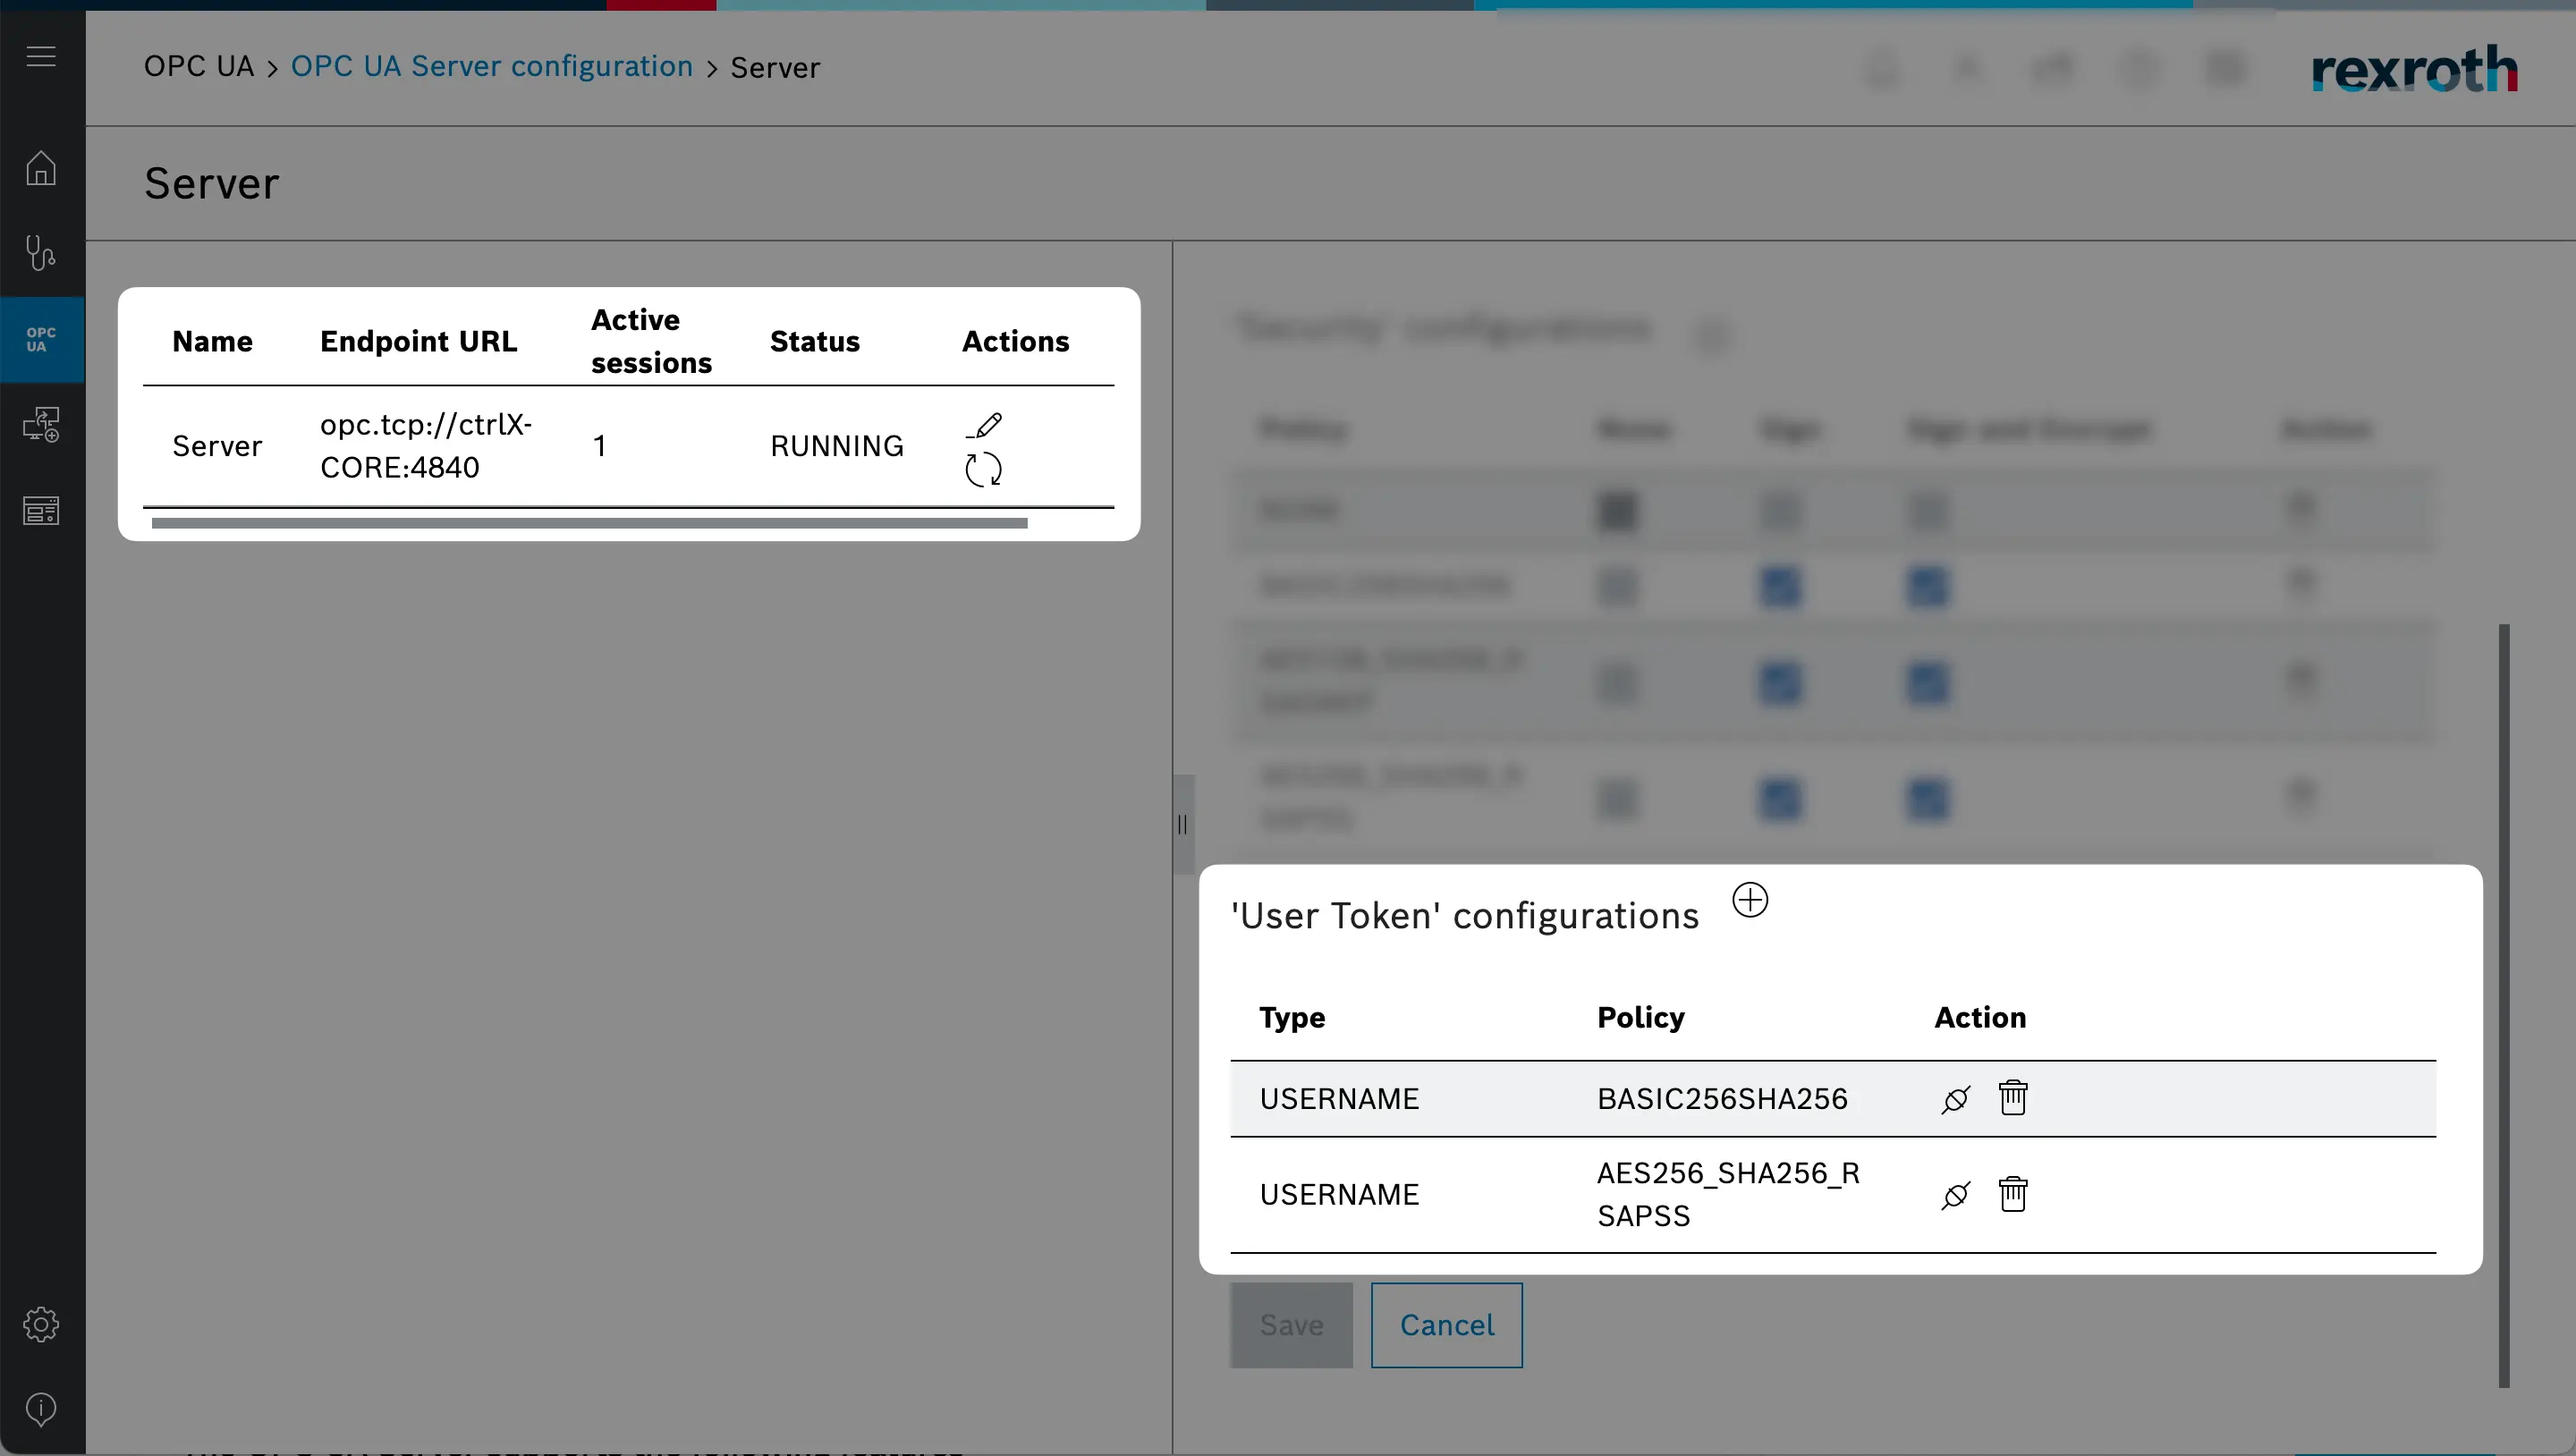The width and height of the screenshot is (2576, 1456).
Task: Toggle the NONE policy None checkbox
Action: [x=1618, y=511]
